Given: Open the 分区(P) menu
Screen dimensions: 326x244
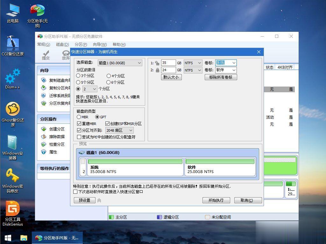Looking at the screenshot, I should pyautogui.click(x=81, y=45).
